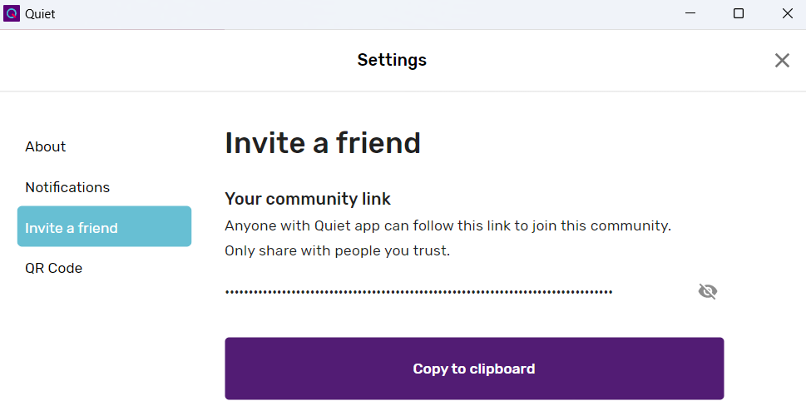Minimize the Quiet window
The height and width of the screenshot is (411, 806).
690,13
